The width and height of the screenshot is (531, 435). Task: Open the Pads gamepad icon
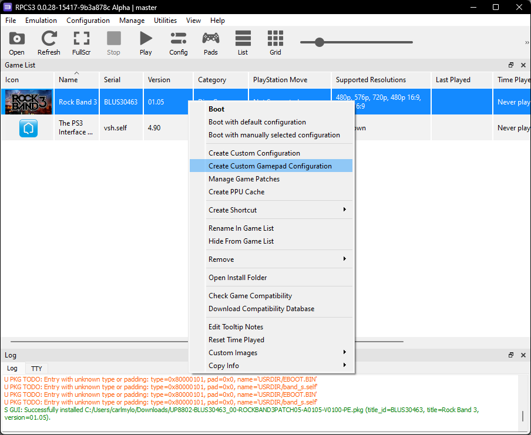point(211,43)
